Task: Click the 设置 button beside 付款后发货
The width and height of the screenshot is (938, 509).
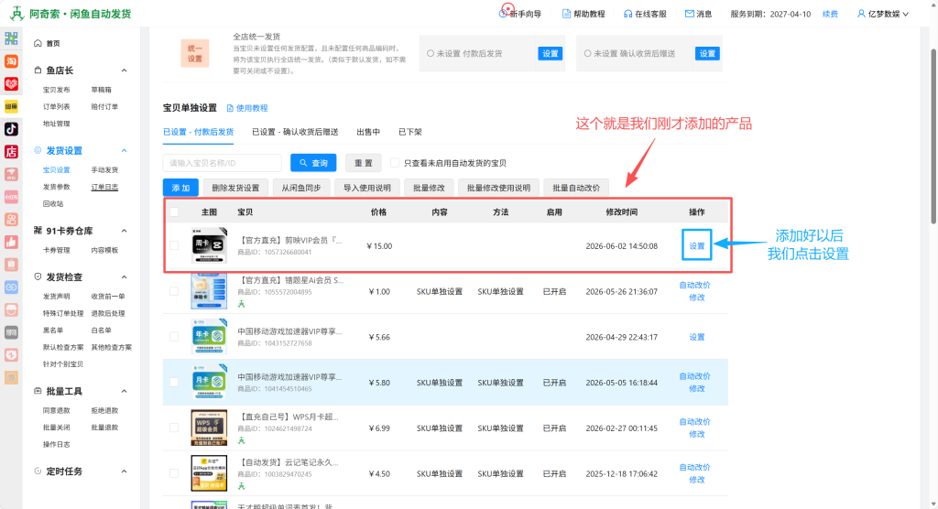Action: (550, 54)
